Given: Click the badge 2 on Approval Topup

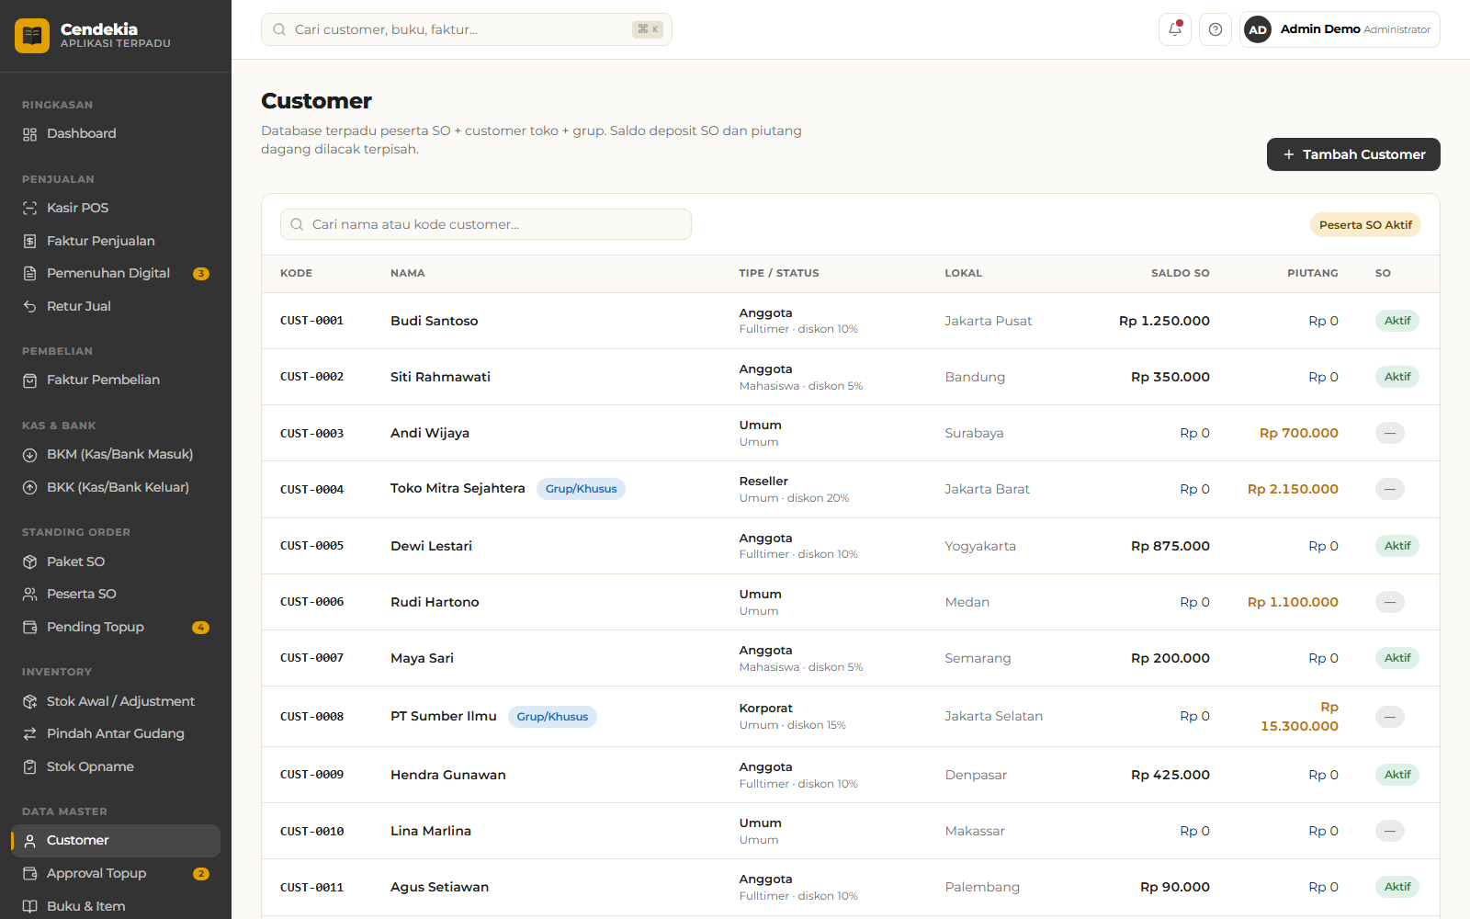Looking at the screenshot, I should click(201, 874).
